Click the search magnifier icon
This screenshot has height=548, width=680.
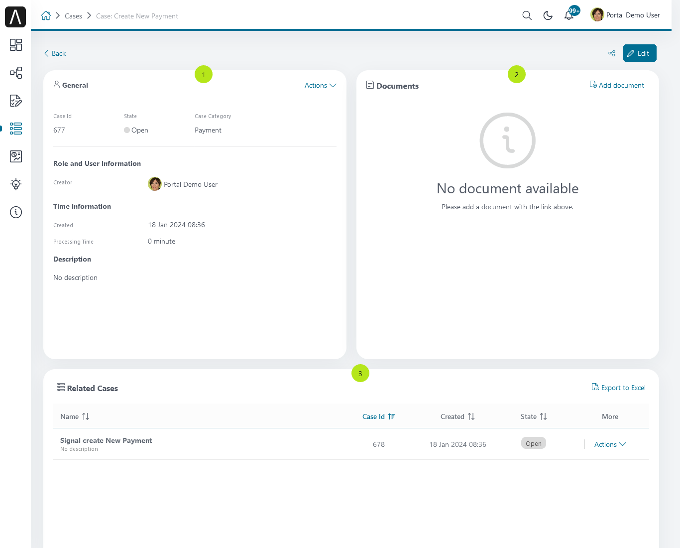coord(527,15)
